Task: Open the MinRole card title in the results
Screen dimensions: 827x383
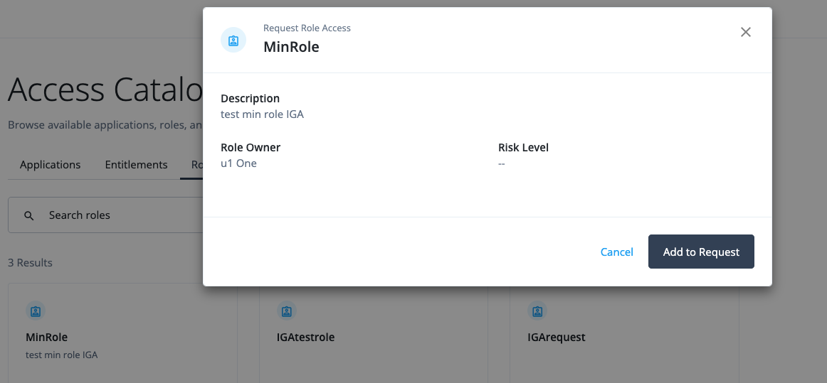Action: coord(46,337)
